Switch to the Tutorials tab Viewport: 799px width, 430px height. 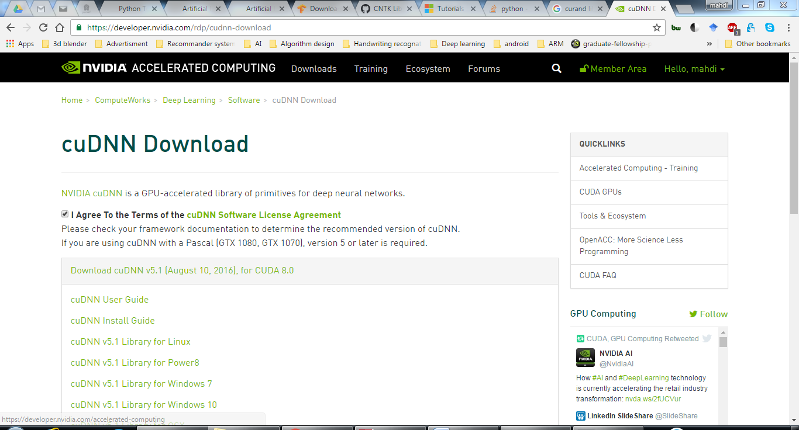tap(450, 9)
